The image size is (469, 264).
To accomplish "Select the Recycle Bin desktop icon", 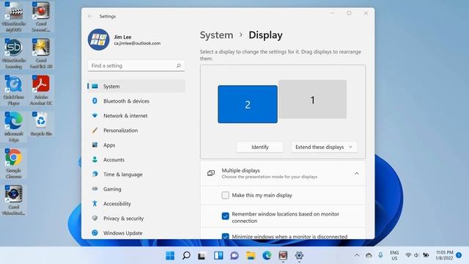I will [x=41, y=124].
